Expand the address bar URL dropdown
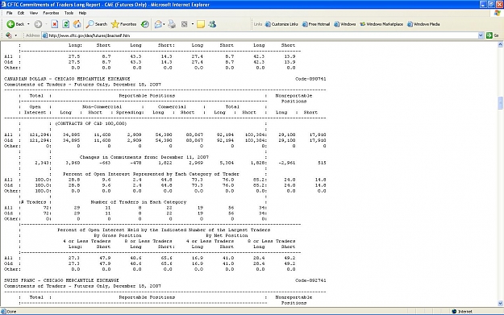Image resolution: width=504 pixels, height=315 pixels. (481, 35)
